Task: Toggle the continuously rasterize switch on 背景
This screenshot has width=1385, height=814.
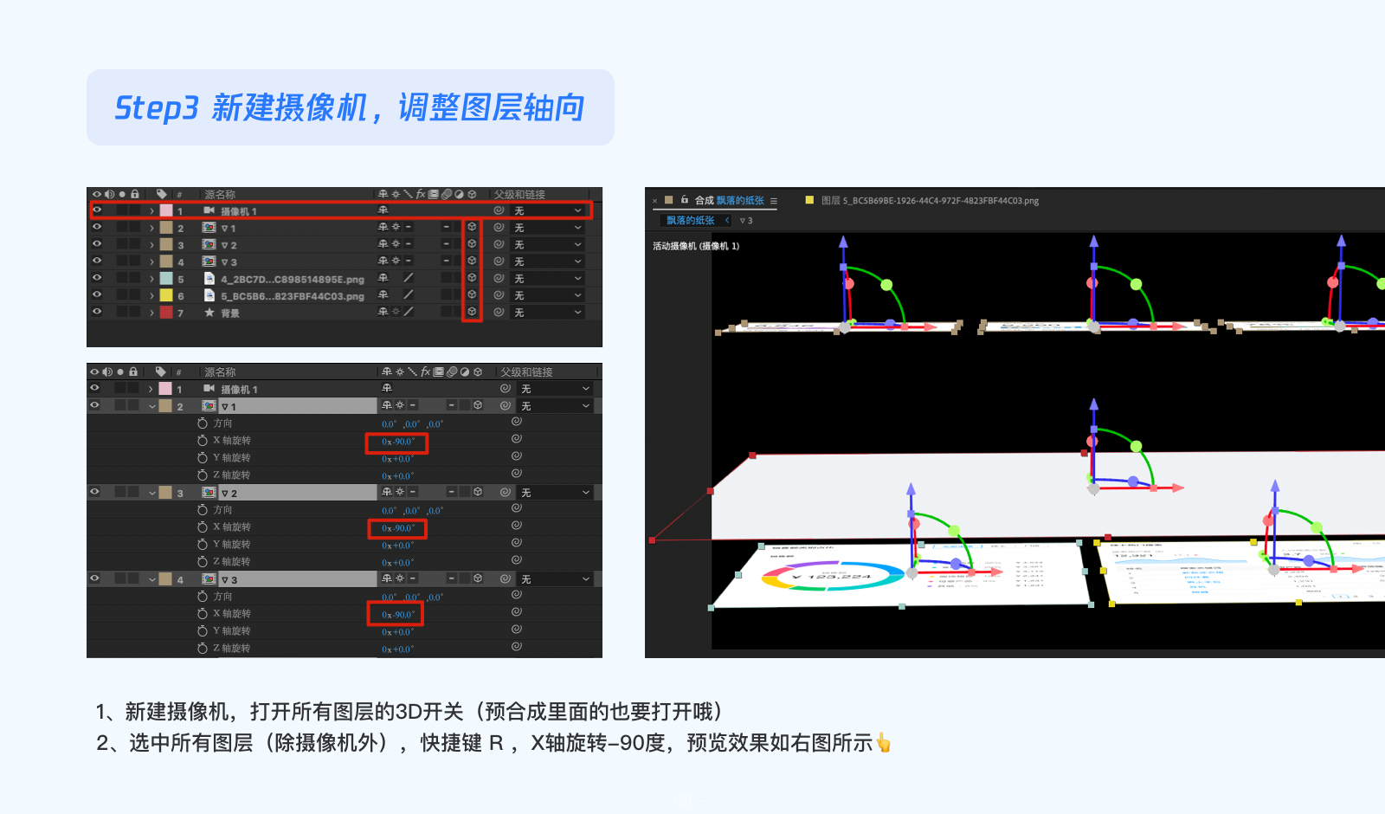Action: (396, 312)
